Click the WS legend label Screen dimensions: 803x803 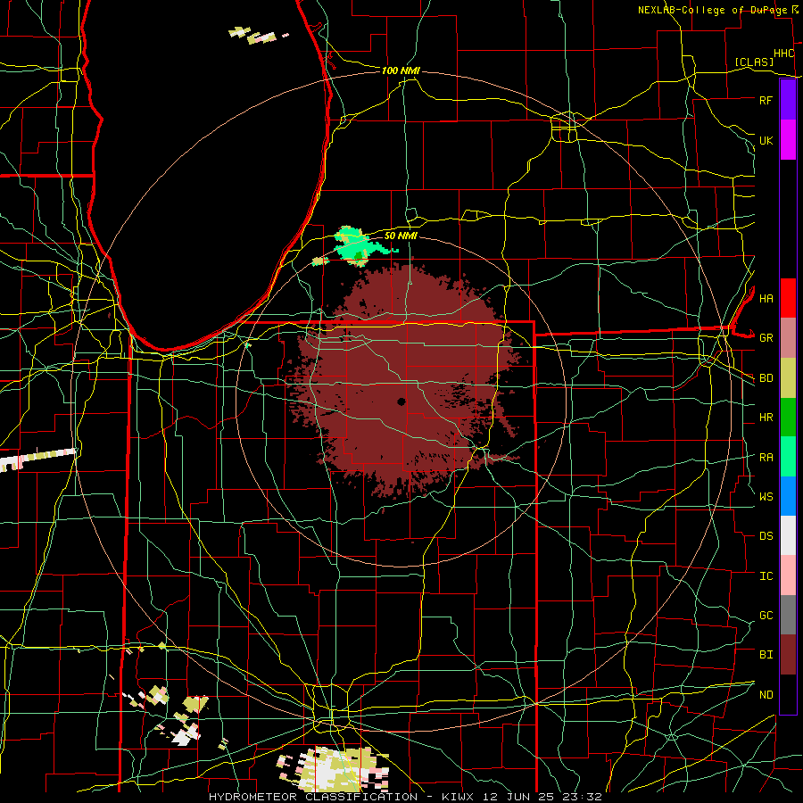click(766, 497)
